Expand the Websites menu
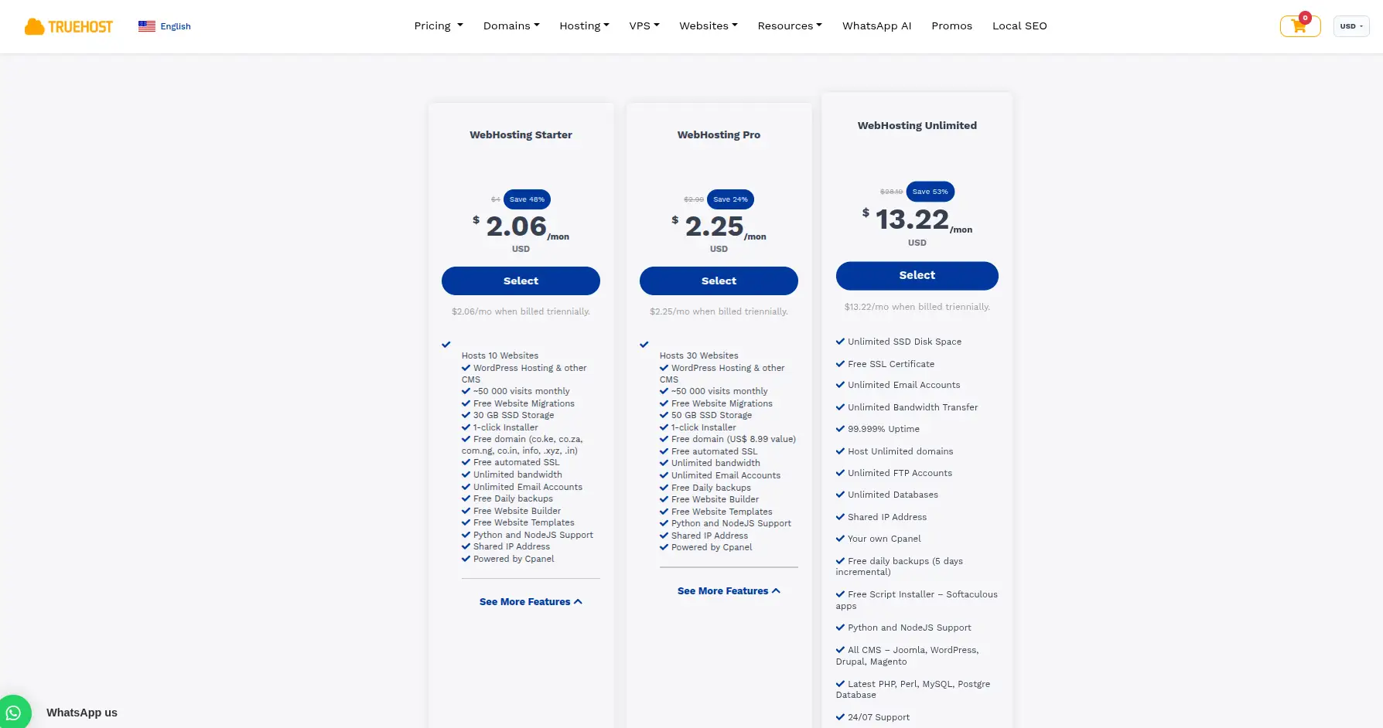This screenshot has width=1383, height=728. [709, 26]
